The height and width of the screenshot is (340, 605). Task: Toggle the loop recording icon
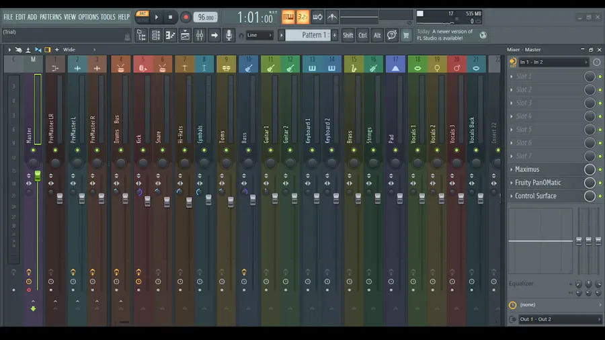point(317,17)
